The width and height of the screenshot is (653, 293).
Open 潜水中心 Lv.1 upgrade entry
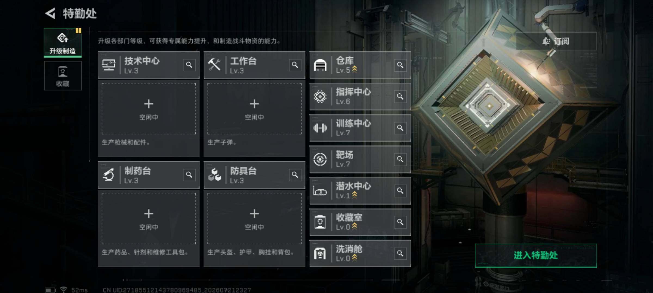pyautogui.click(x=360, y=191)
